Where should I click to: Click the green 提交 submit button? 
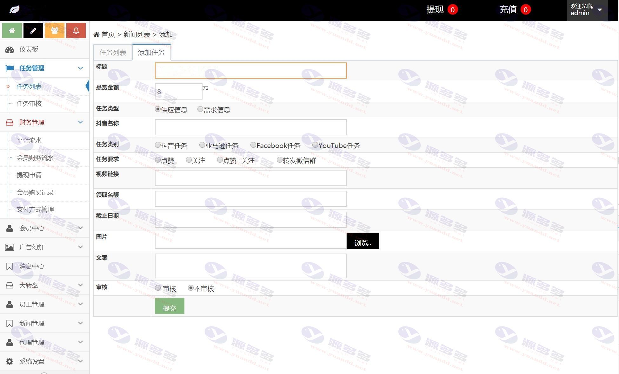(x=170, y=306)
